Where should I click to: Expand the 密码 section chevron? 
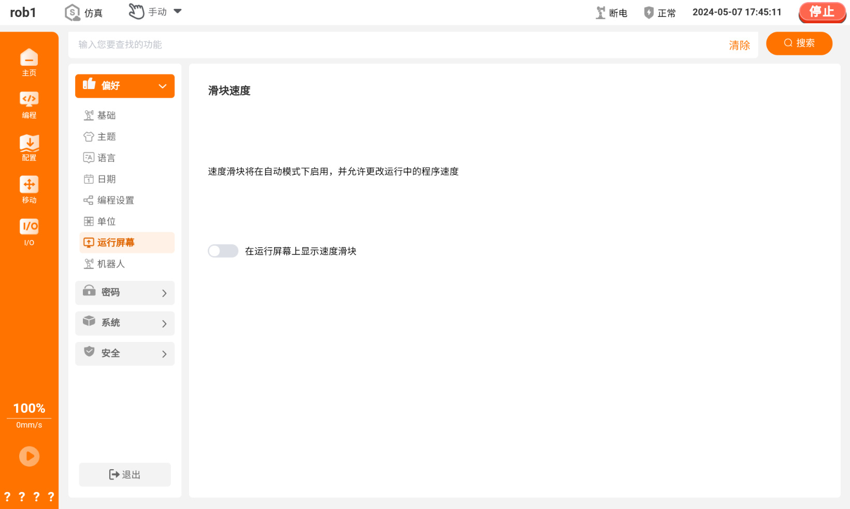pyautogui.click(x=164, y=293)
